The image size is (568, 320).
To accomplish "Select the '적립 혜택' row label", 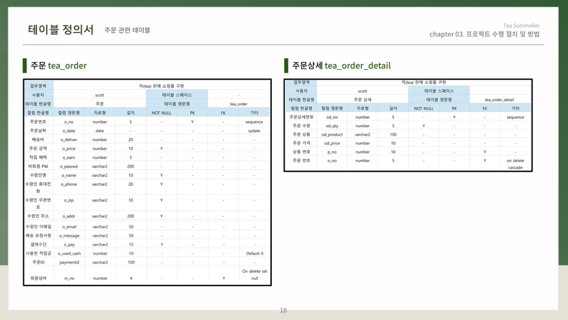I will [x=38, y=157].
